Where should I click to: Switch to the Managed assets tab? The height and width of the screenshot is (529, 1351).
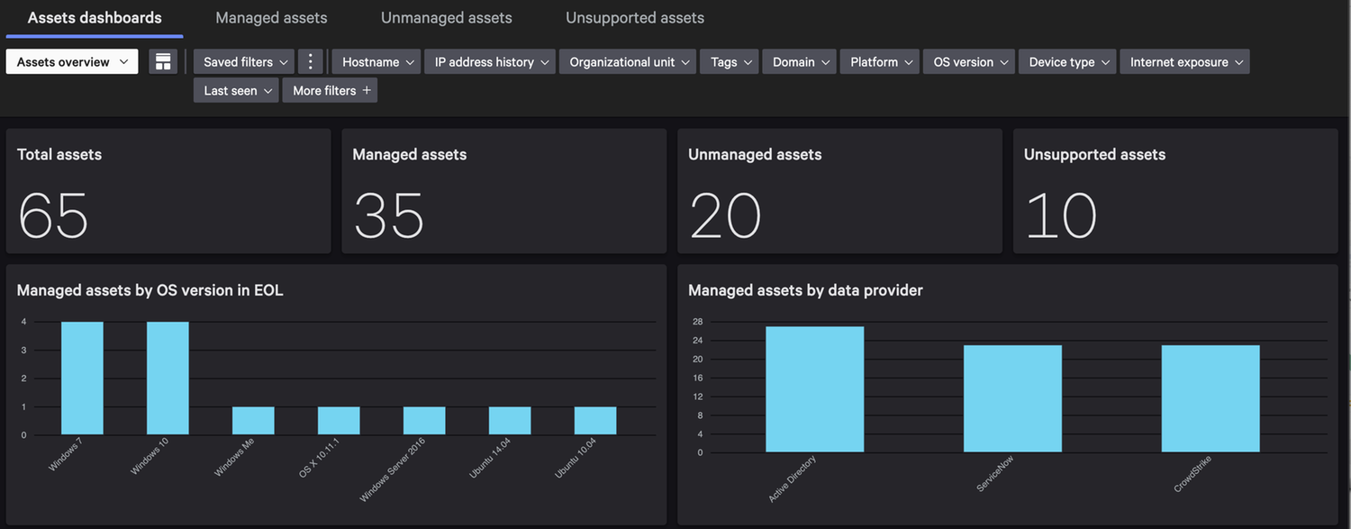[x=271, y=18]
